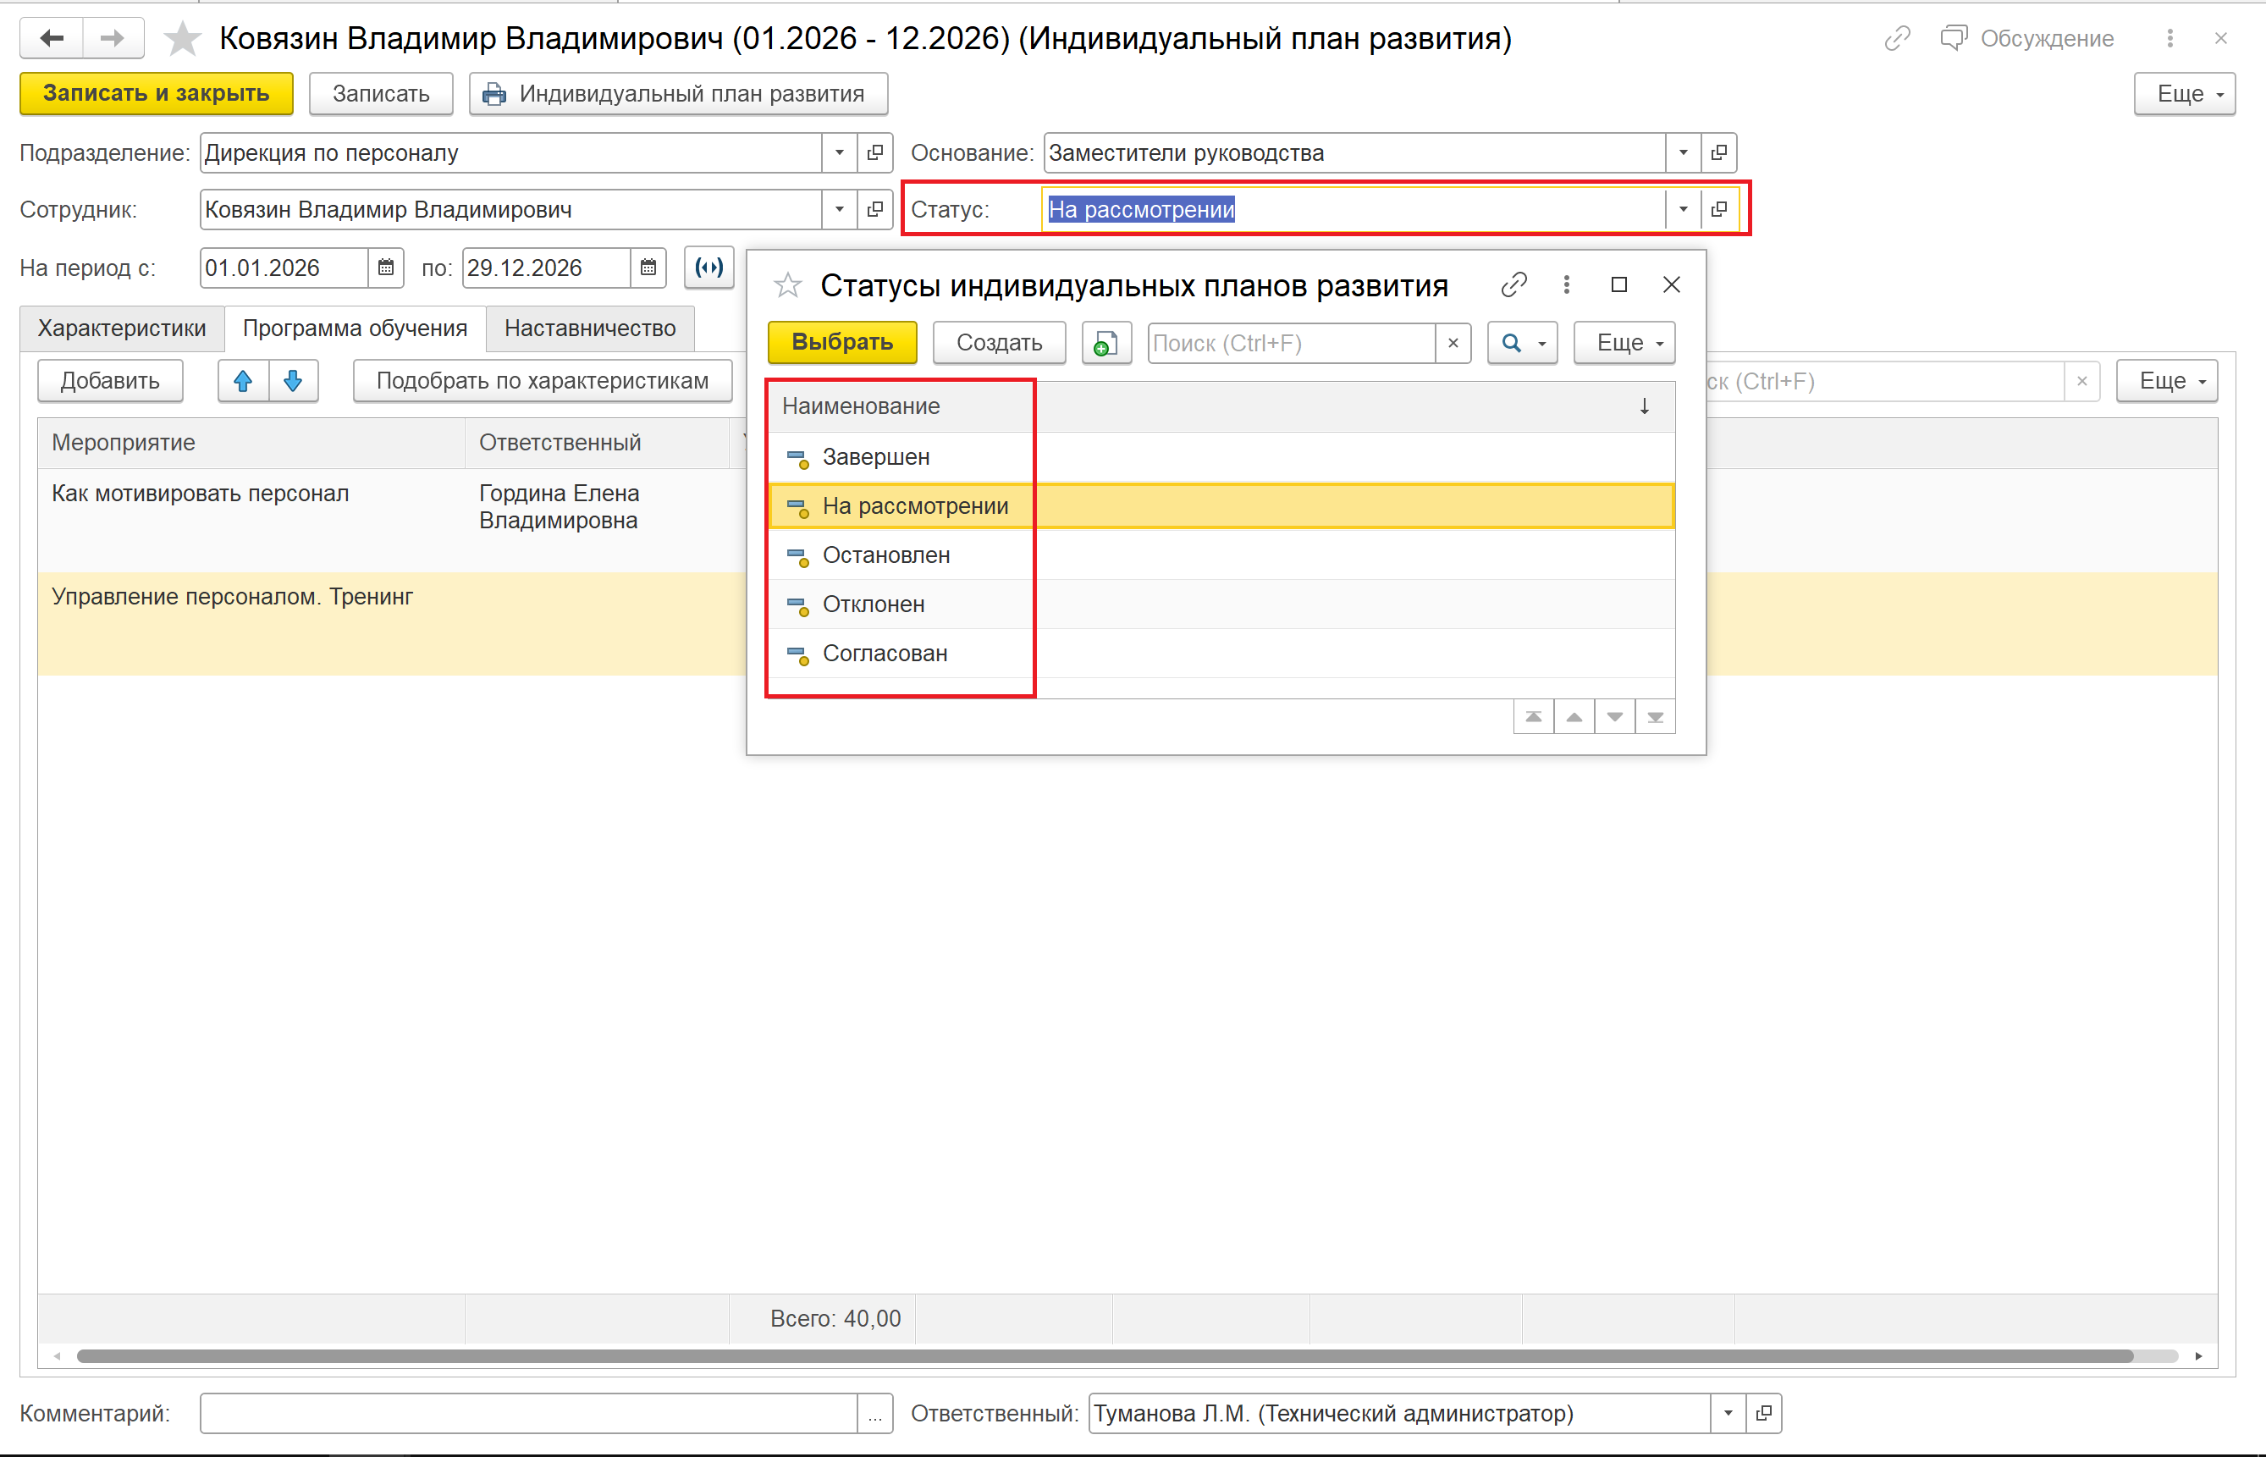Click Записать и закрыть button
The width and height of the screenshot is (2266, 1457).
coord(156,94)
